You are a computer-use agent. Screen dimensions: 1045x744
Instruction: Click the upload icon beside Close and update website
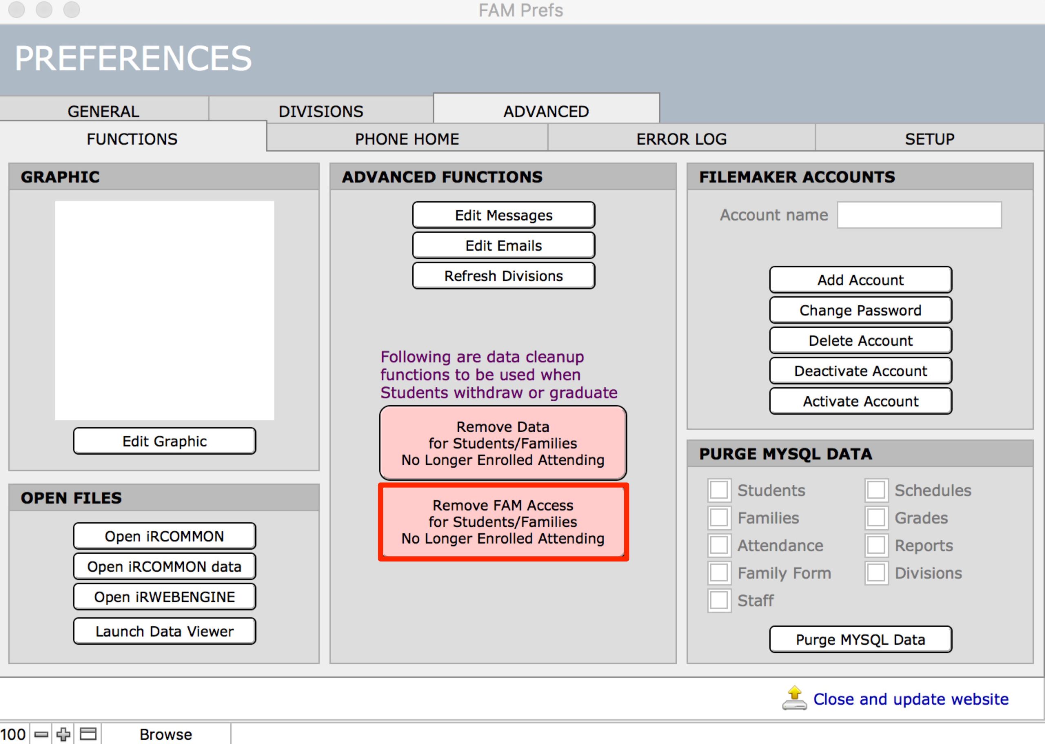pyautogui.click(x=794, y=698)
